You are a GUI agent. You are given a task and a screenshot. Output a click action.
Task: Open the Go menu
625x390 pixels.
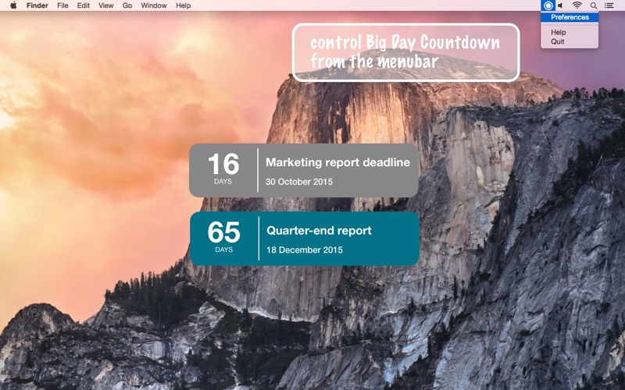(x=127, y=5)
